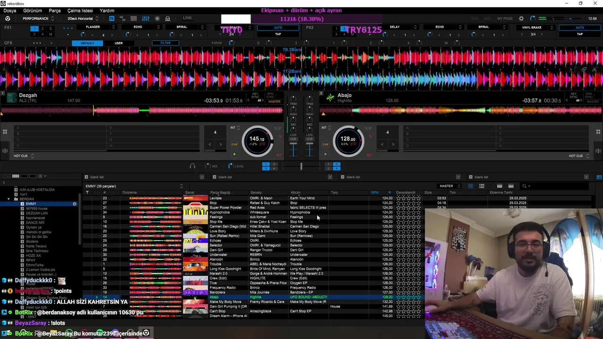Viewport: 603px width, 339px height.
Task: Click FX1 TAP button
Action: coord(278,34)
